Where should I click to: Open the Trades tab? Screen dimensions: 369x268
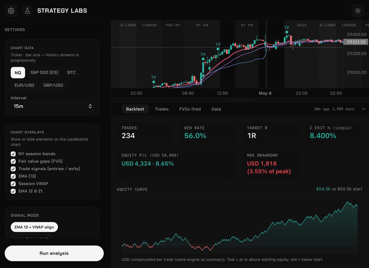pyautogui.click(x=162, y=109)
